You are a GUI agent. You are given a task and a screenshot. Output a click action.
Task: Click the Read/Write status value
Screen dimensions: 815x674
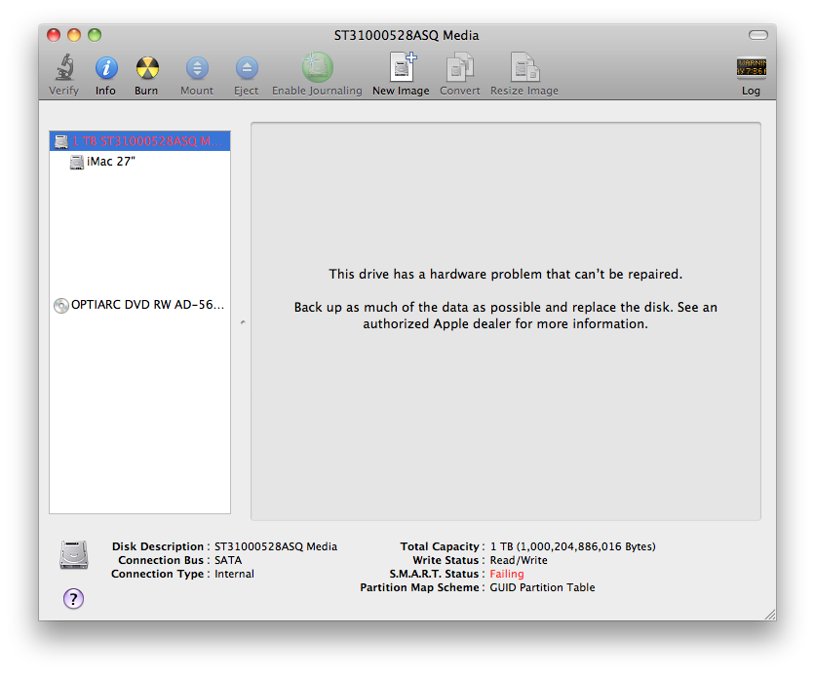pyautogui.click(x=519, y=560)
